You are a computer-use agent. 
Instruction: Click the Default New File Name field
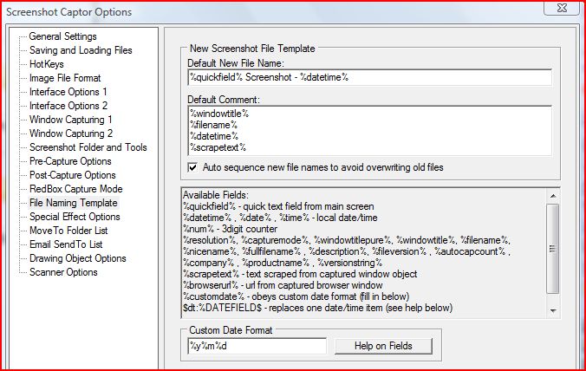369,77
